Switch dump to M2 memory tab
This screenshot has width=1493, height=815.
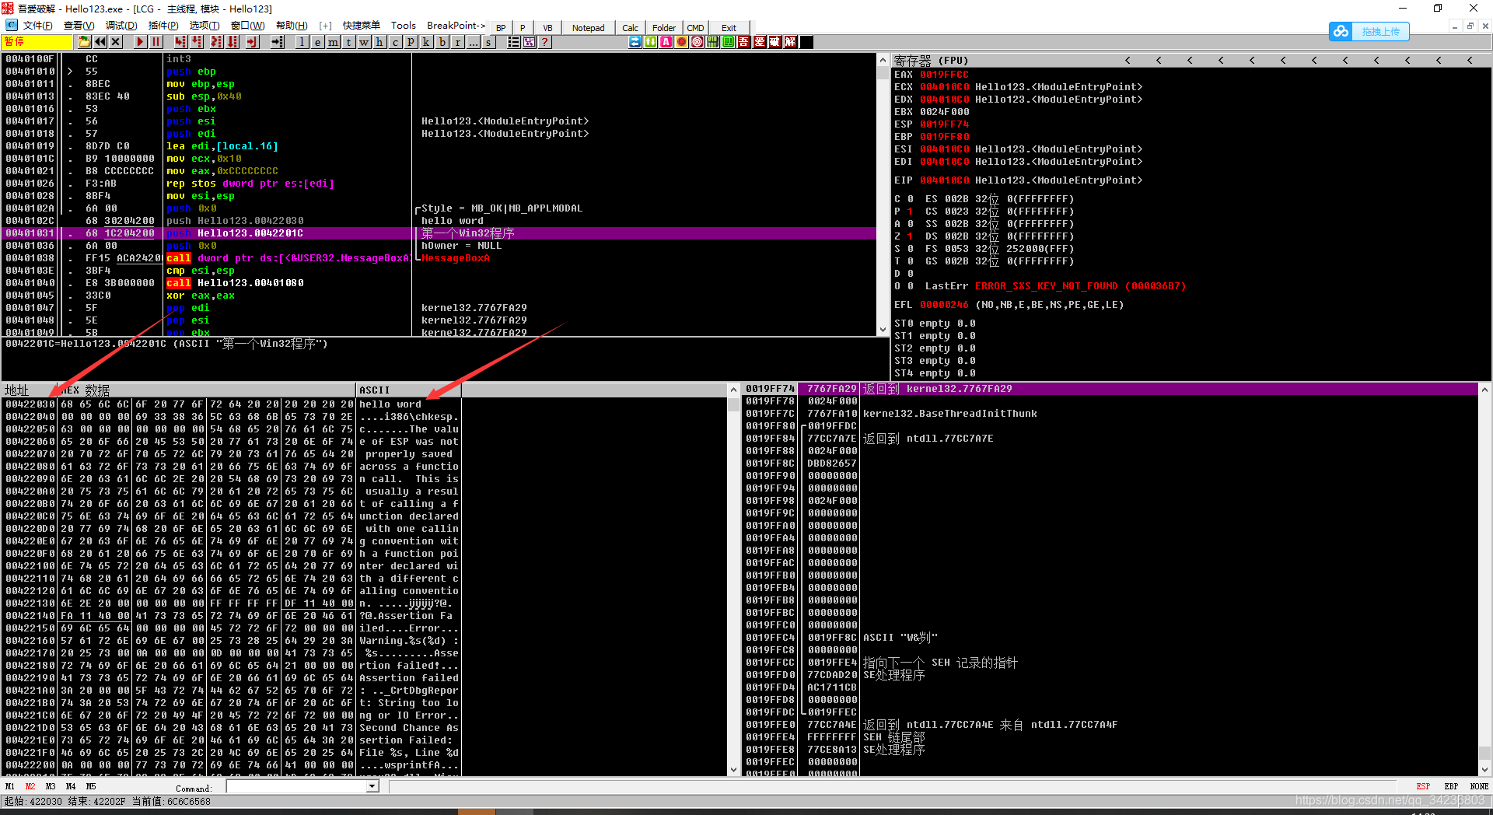[x=30, y=786]
